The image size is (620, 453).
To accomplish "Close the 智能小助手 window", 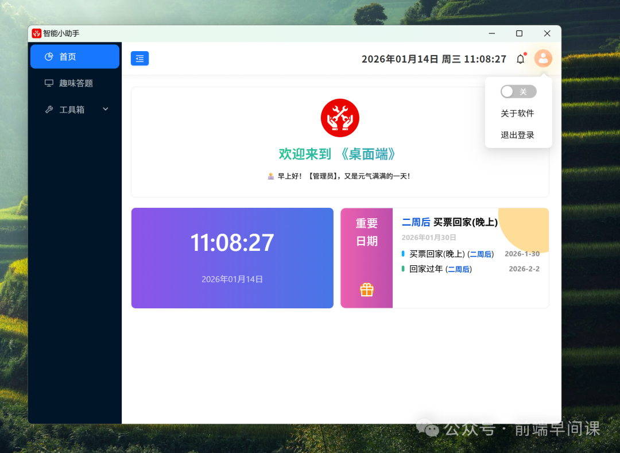I will (x=547, y=34).
